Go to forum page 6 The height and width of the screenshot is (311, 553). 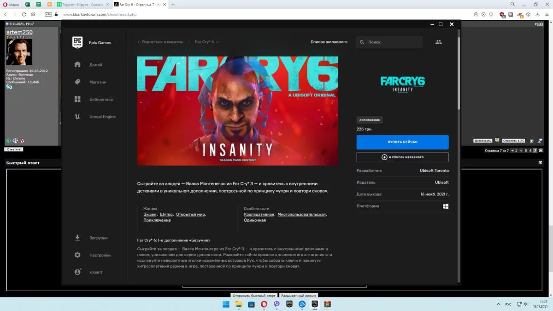click(530, 151)
